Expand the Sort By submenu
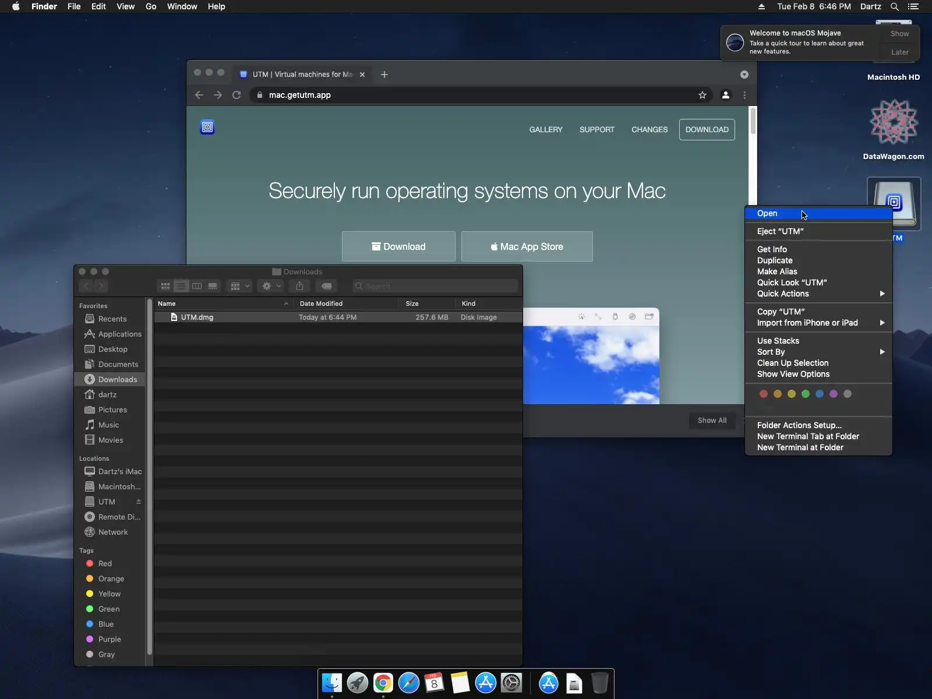Image resolution: width=932 pixels, height=699 pixels. click(x=819, y=352)
